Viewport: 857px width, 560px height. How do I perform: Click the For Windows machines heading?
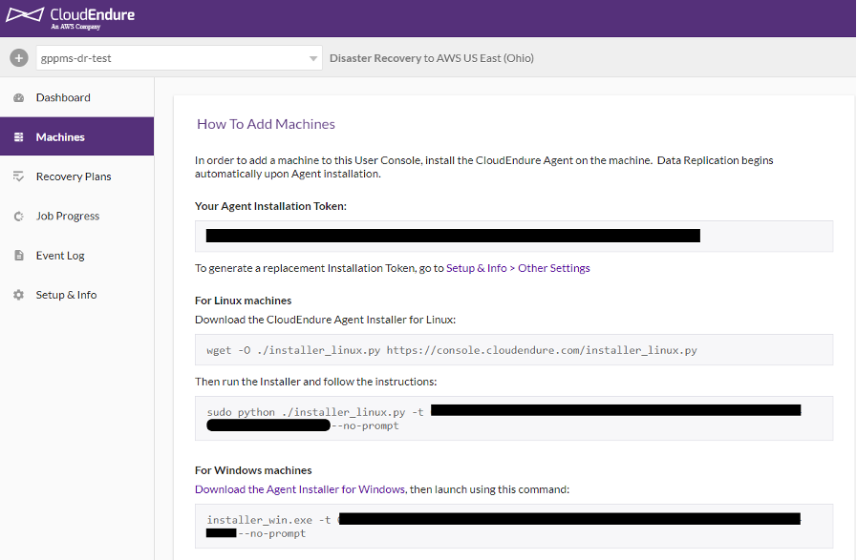tap(253, 470)
